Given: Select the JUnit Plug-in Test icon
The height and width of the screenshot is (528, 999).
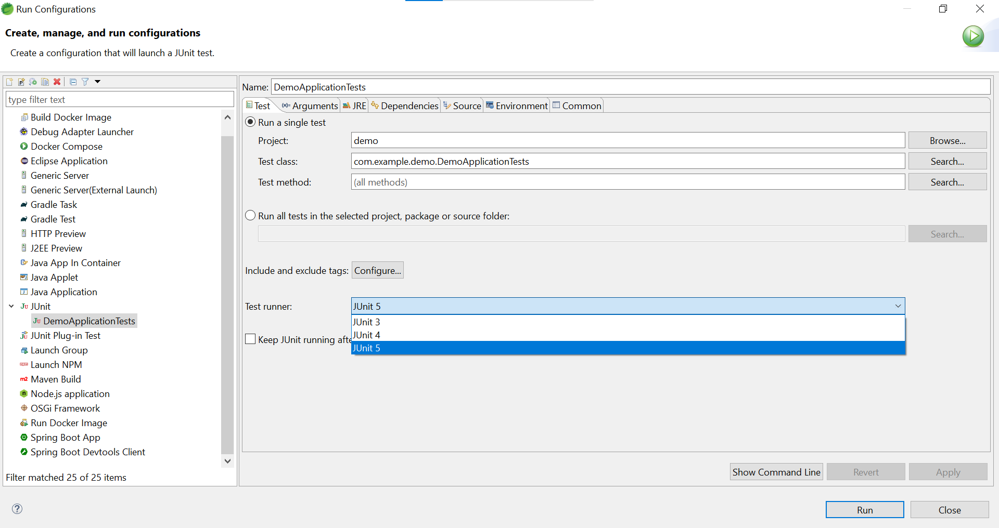Looking at the screenshot, I should tap(24, 335).
